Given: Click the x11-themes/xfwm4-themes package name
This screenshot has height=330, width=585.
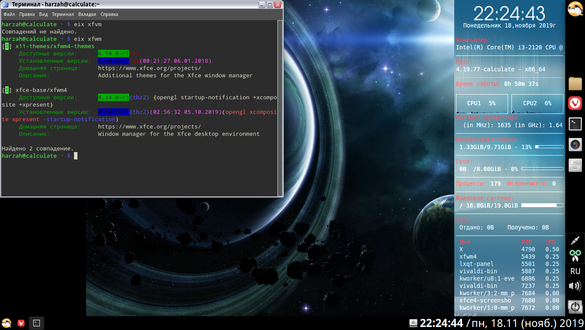Looking at the screenshot, I should click(55, 46).
